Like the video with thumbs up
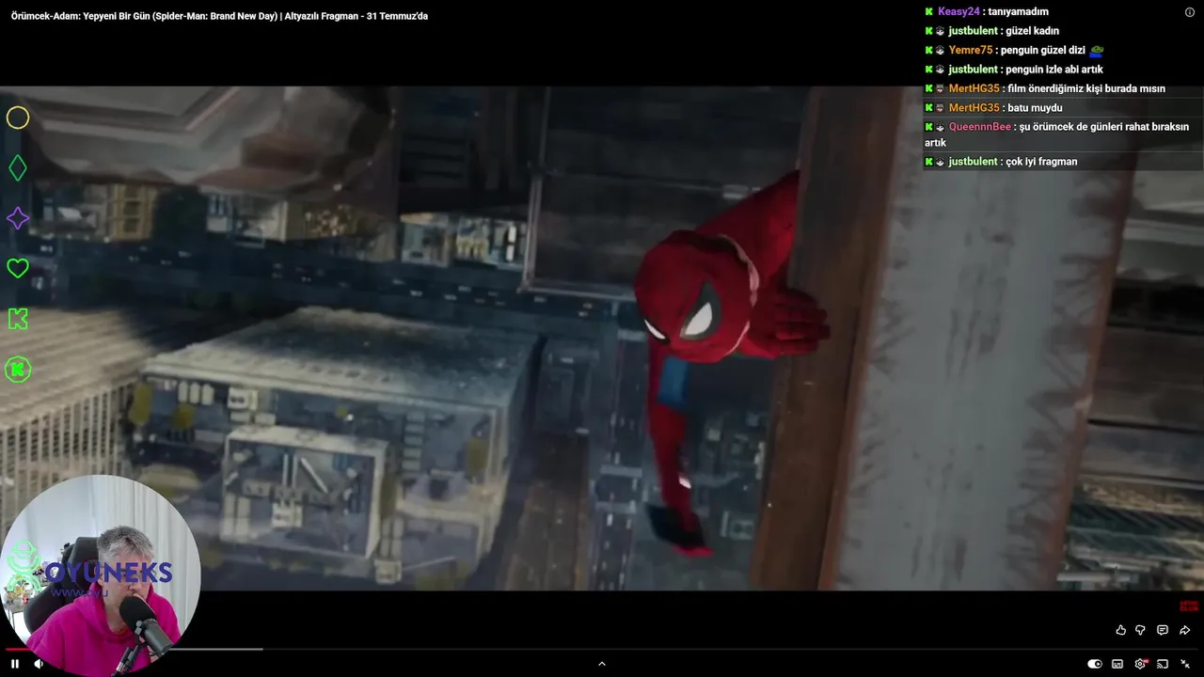 point(1120,630)
